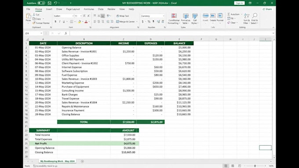299x168 pixels.
Task: Click the Orientation text angle icon
Action: click(x=108, y=16)
